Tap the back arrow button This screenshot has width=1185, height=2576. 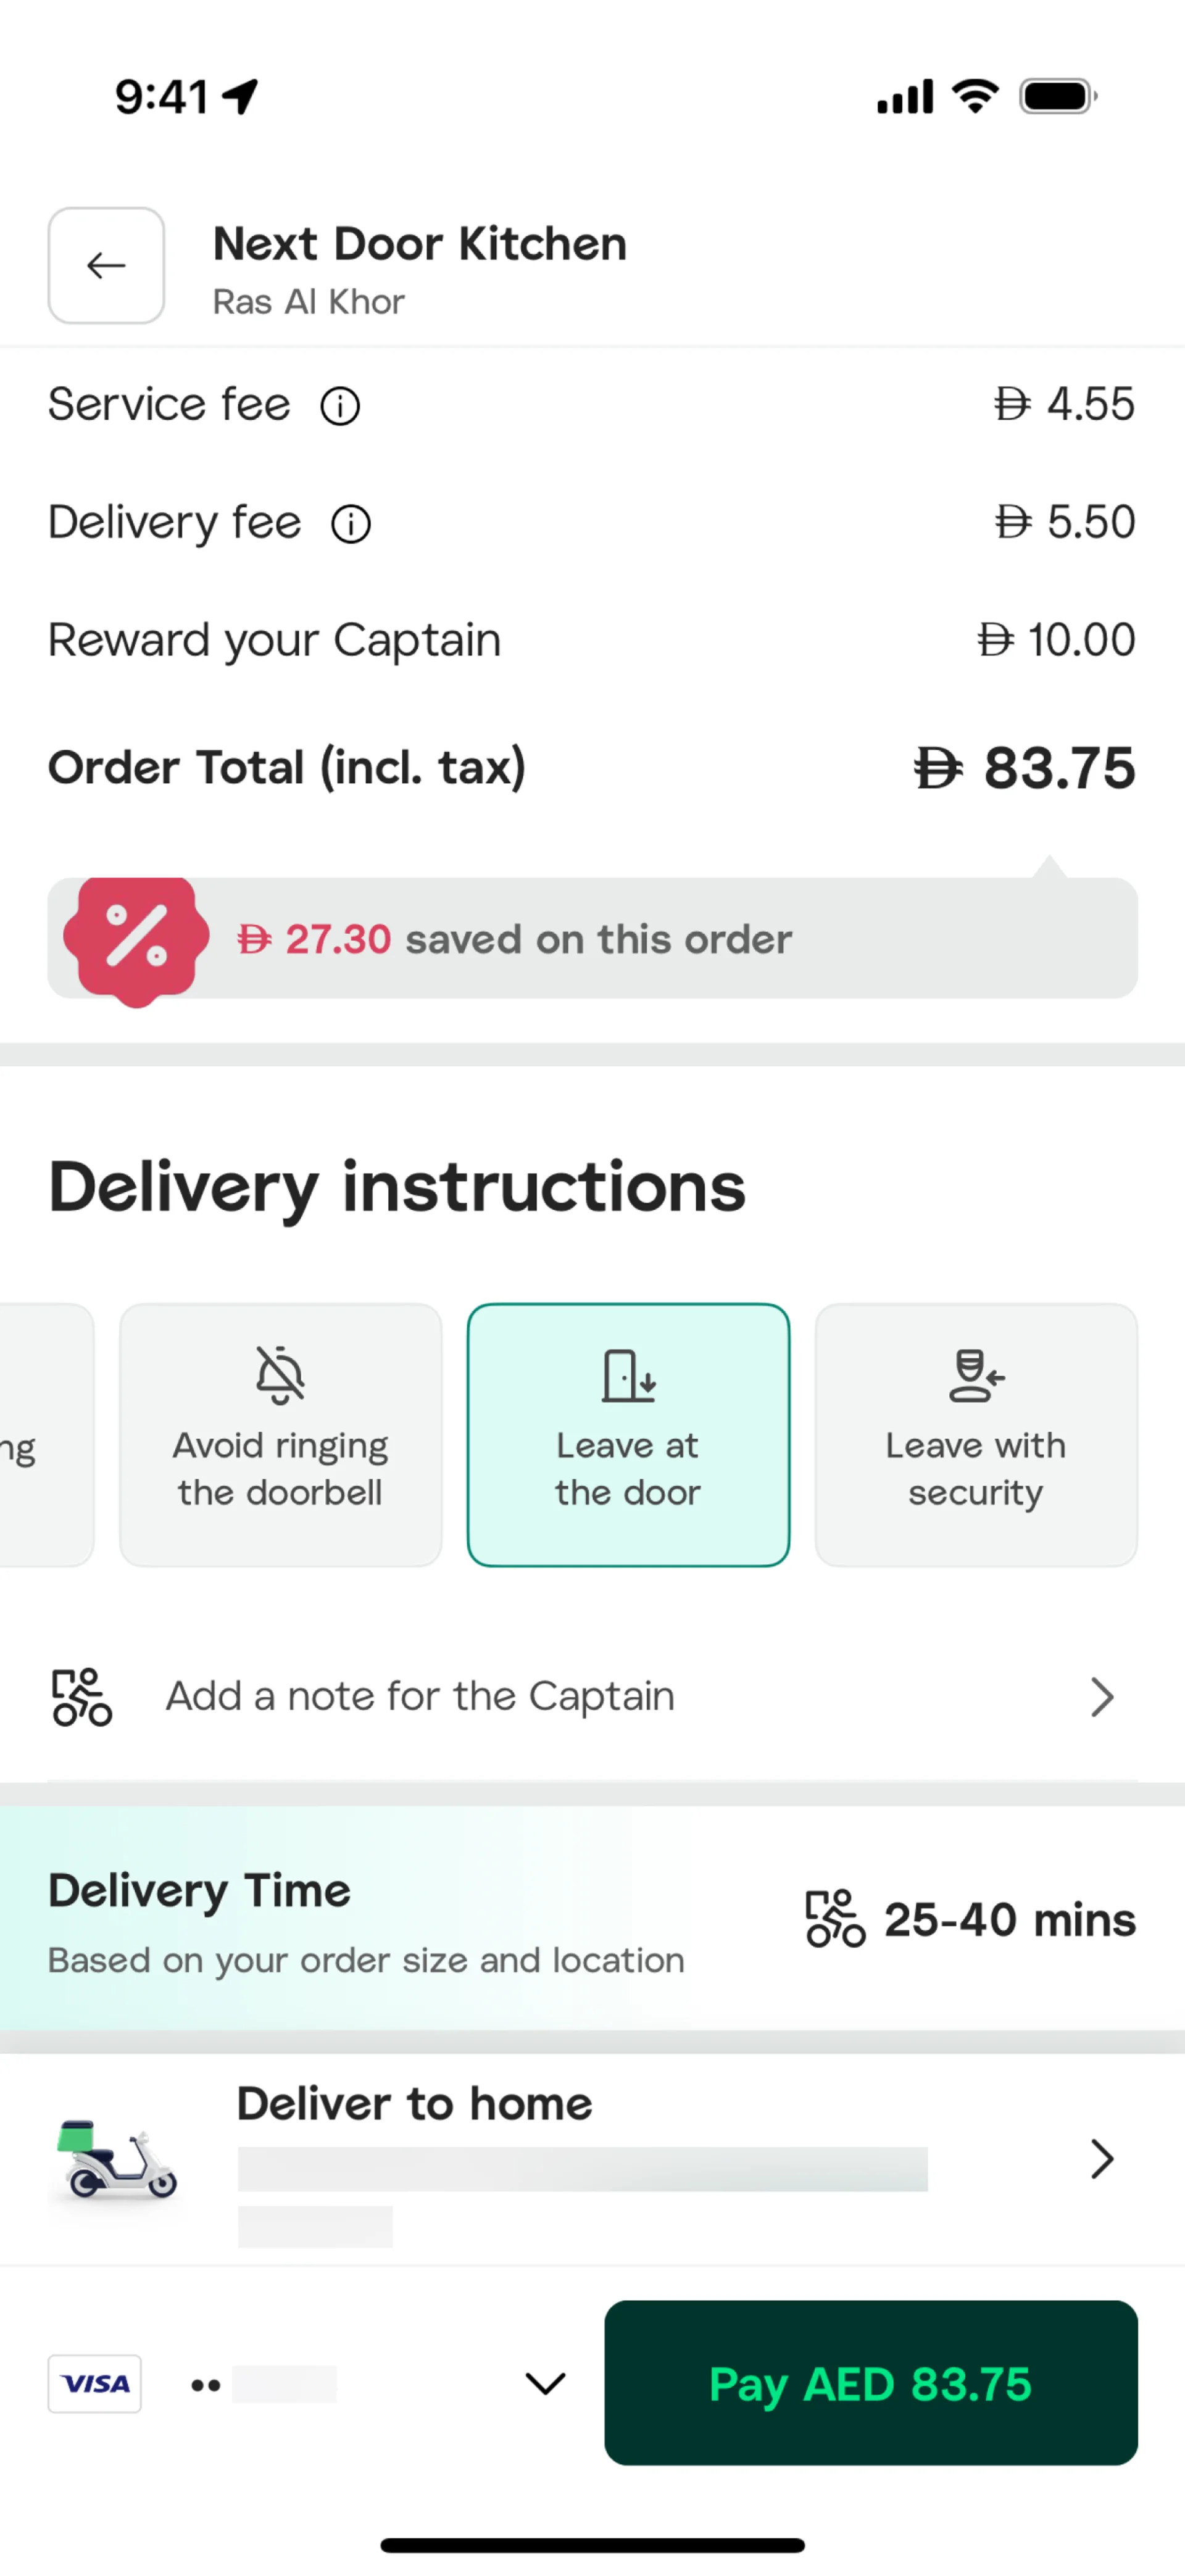106,266
